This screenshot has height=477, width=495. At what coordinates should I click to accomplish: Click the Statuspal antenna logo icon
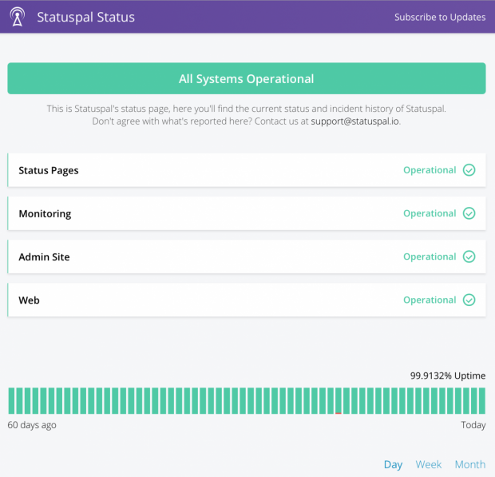tap(18, 17)
